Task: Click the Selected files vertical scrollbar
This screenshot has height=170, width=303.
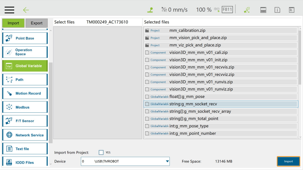Action: point(300,57)
